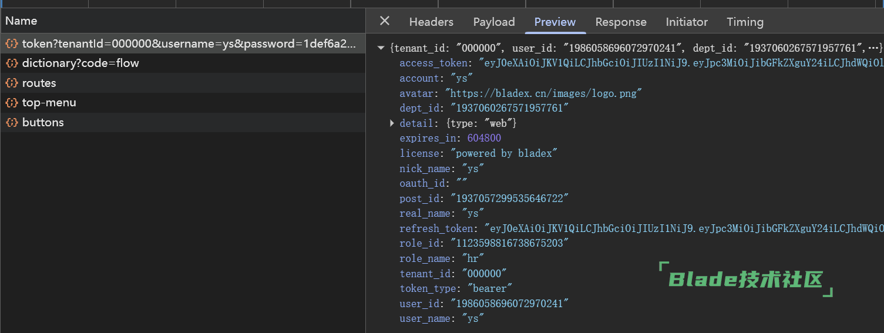This screenshot has width=884, height=333.
Task: Click the Name column header
Action: click(21, 21)
